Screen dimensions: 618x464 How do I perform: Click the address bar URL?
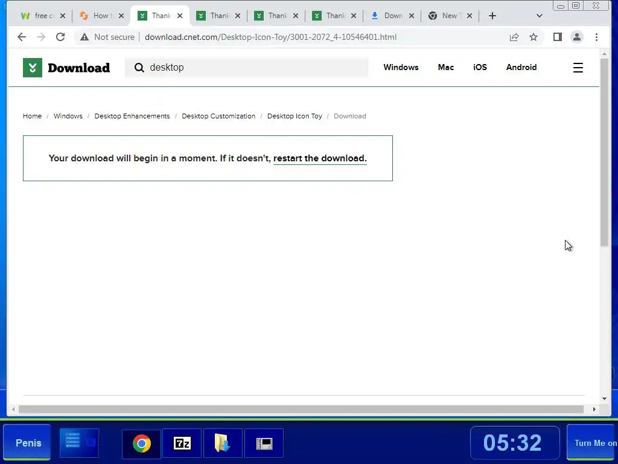coord(270,37)
